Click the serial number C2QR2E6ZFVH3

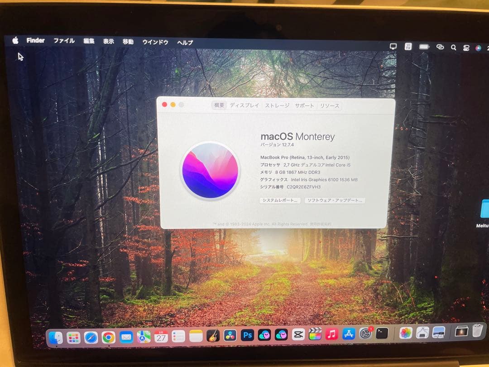coord(303,187)
